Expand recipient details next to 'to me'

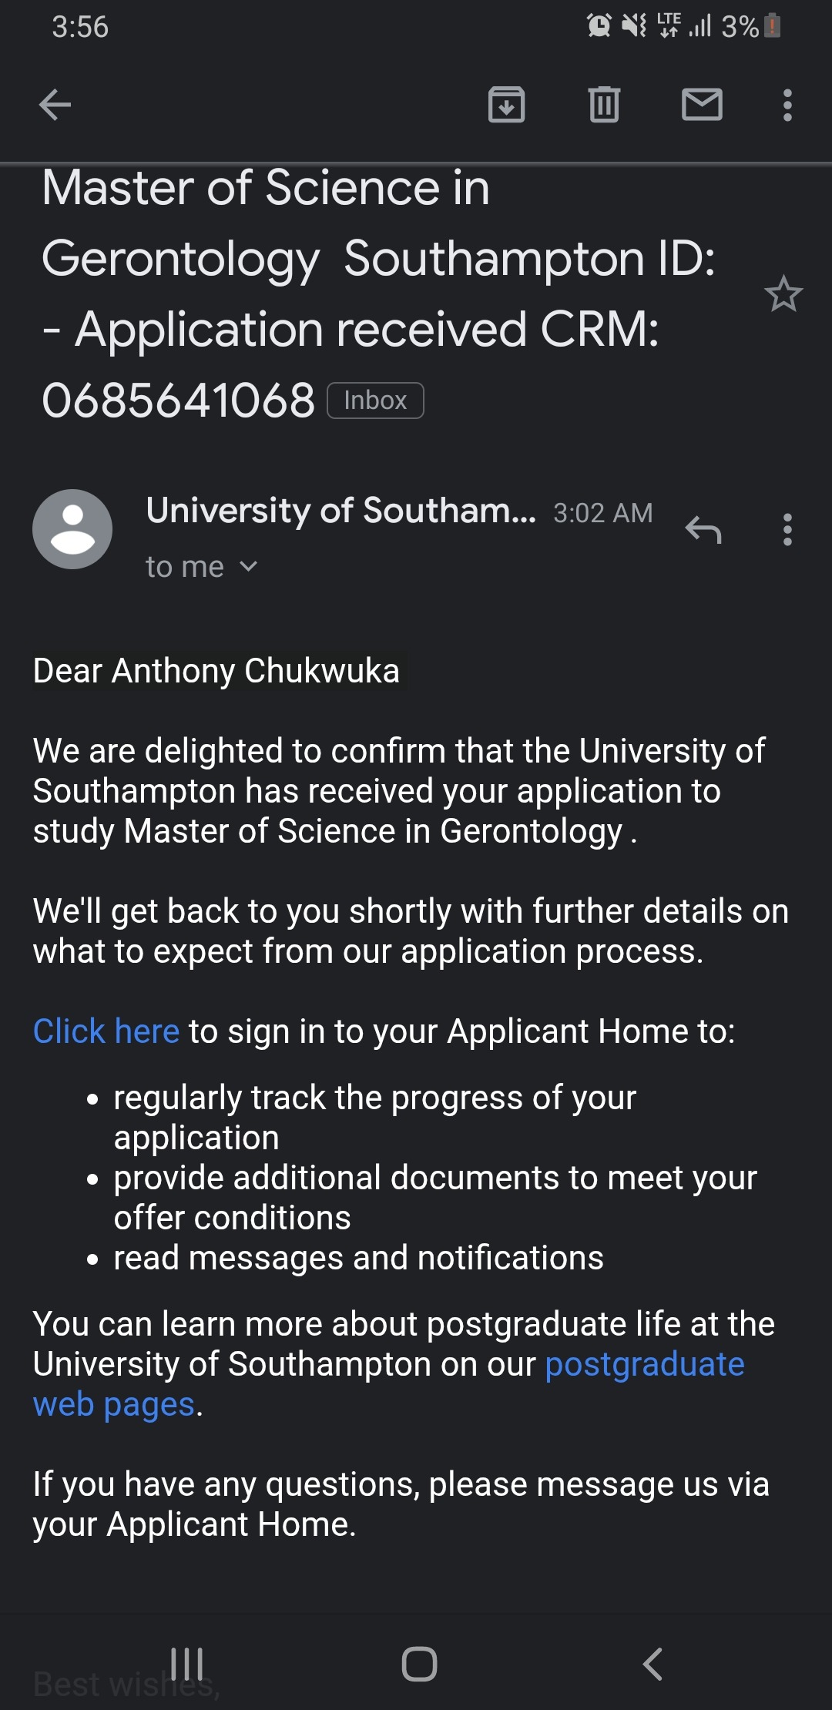248,567
